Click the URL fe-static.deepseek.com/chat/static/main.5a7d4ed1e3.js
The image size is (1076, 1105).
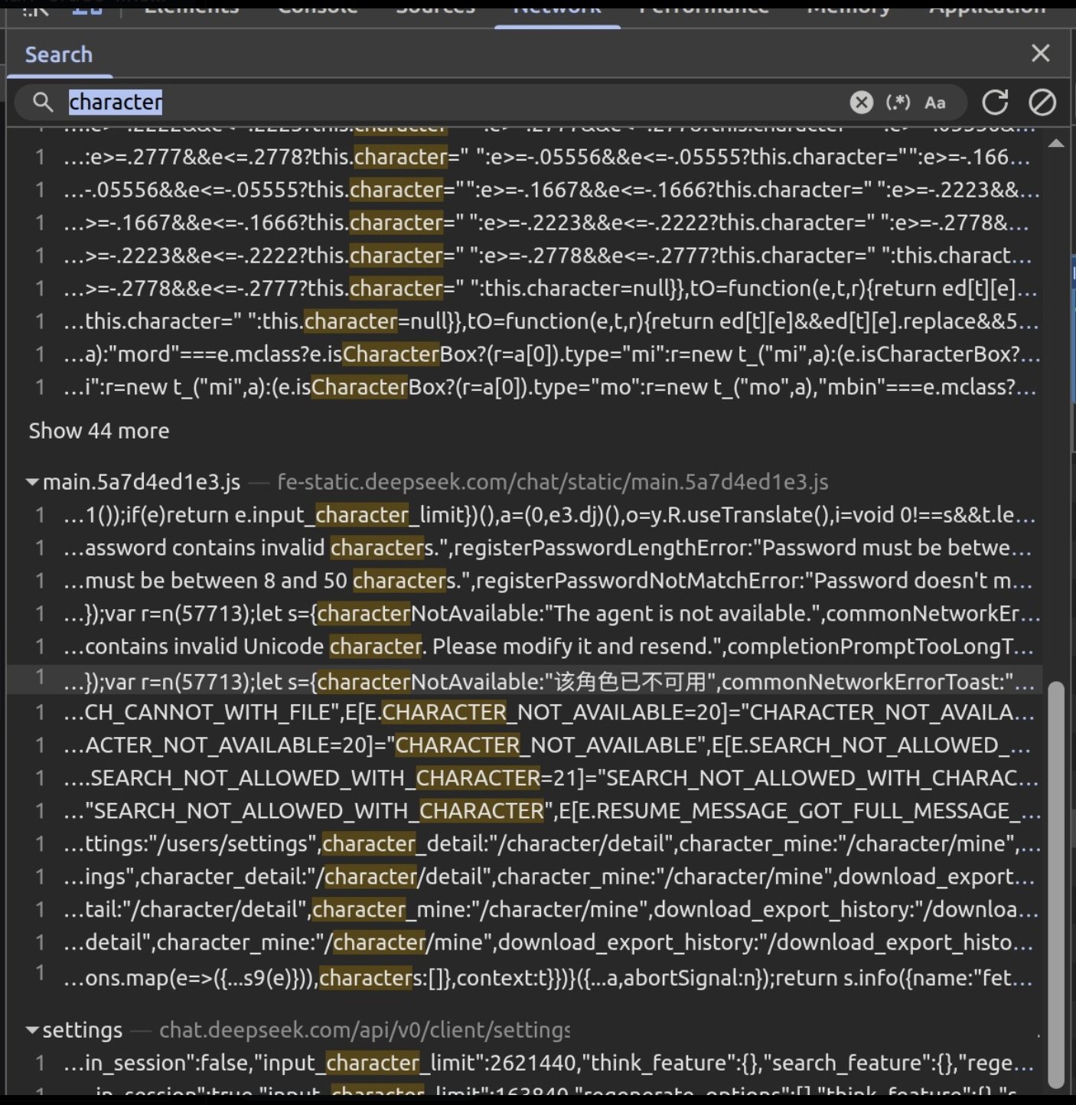click(x=553, y=482)
